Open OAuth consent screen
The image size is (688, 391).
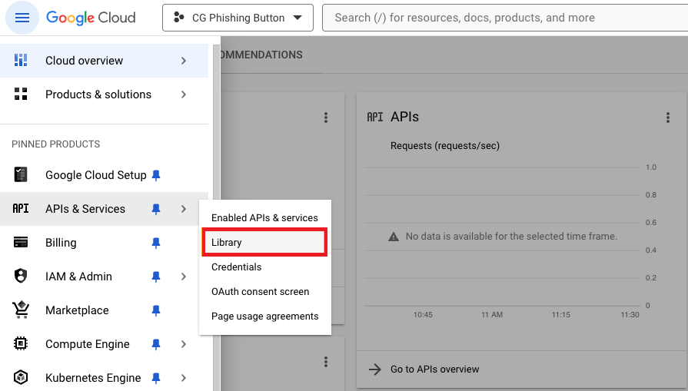pyautogui.click(x=264, y=291)
